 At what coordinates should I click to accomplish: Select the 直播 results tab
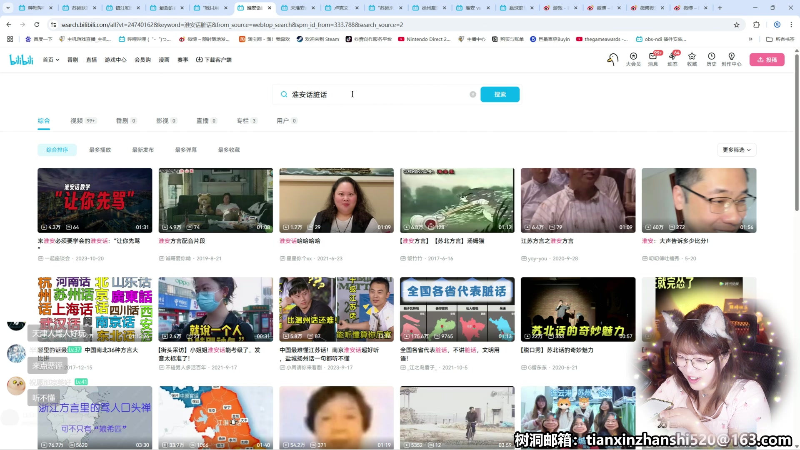click(x=207, y=121)
